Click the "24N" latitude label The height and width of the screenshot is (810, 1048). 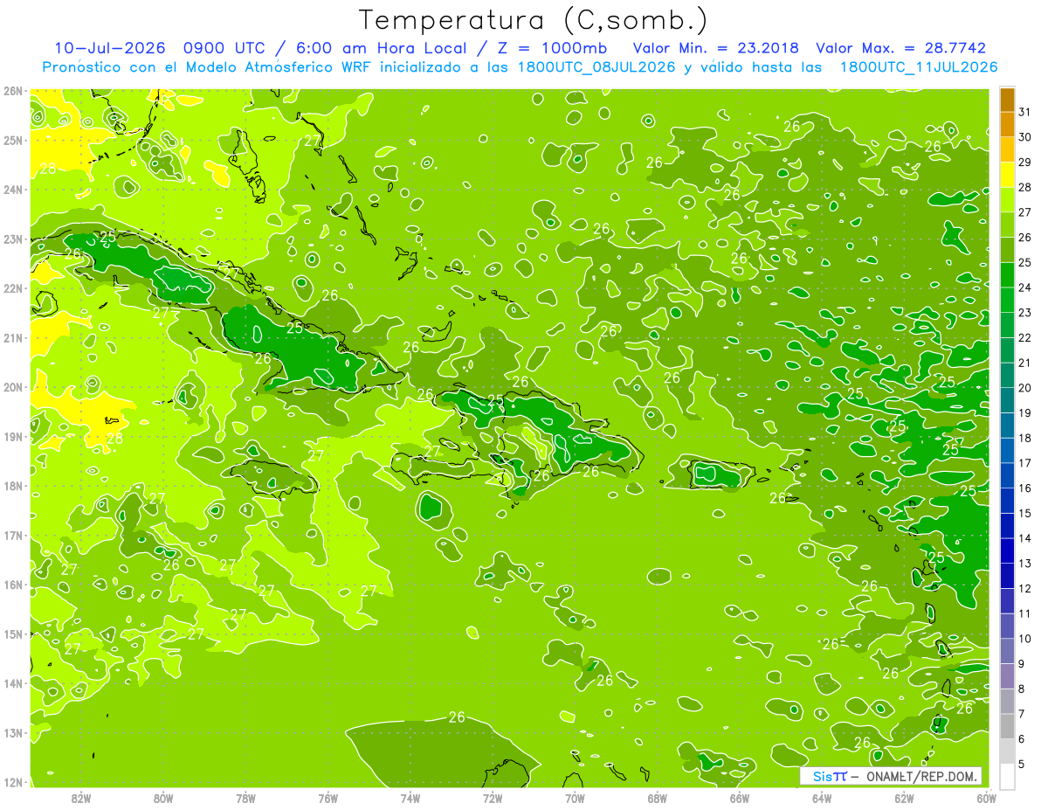tap(13, 190)
